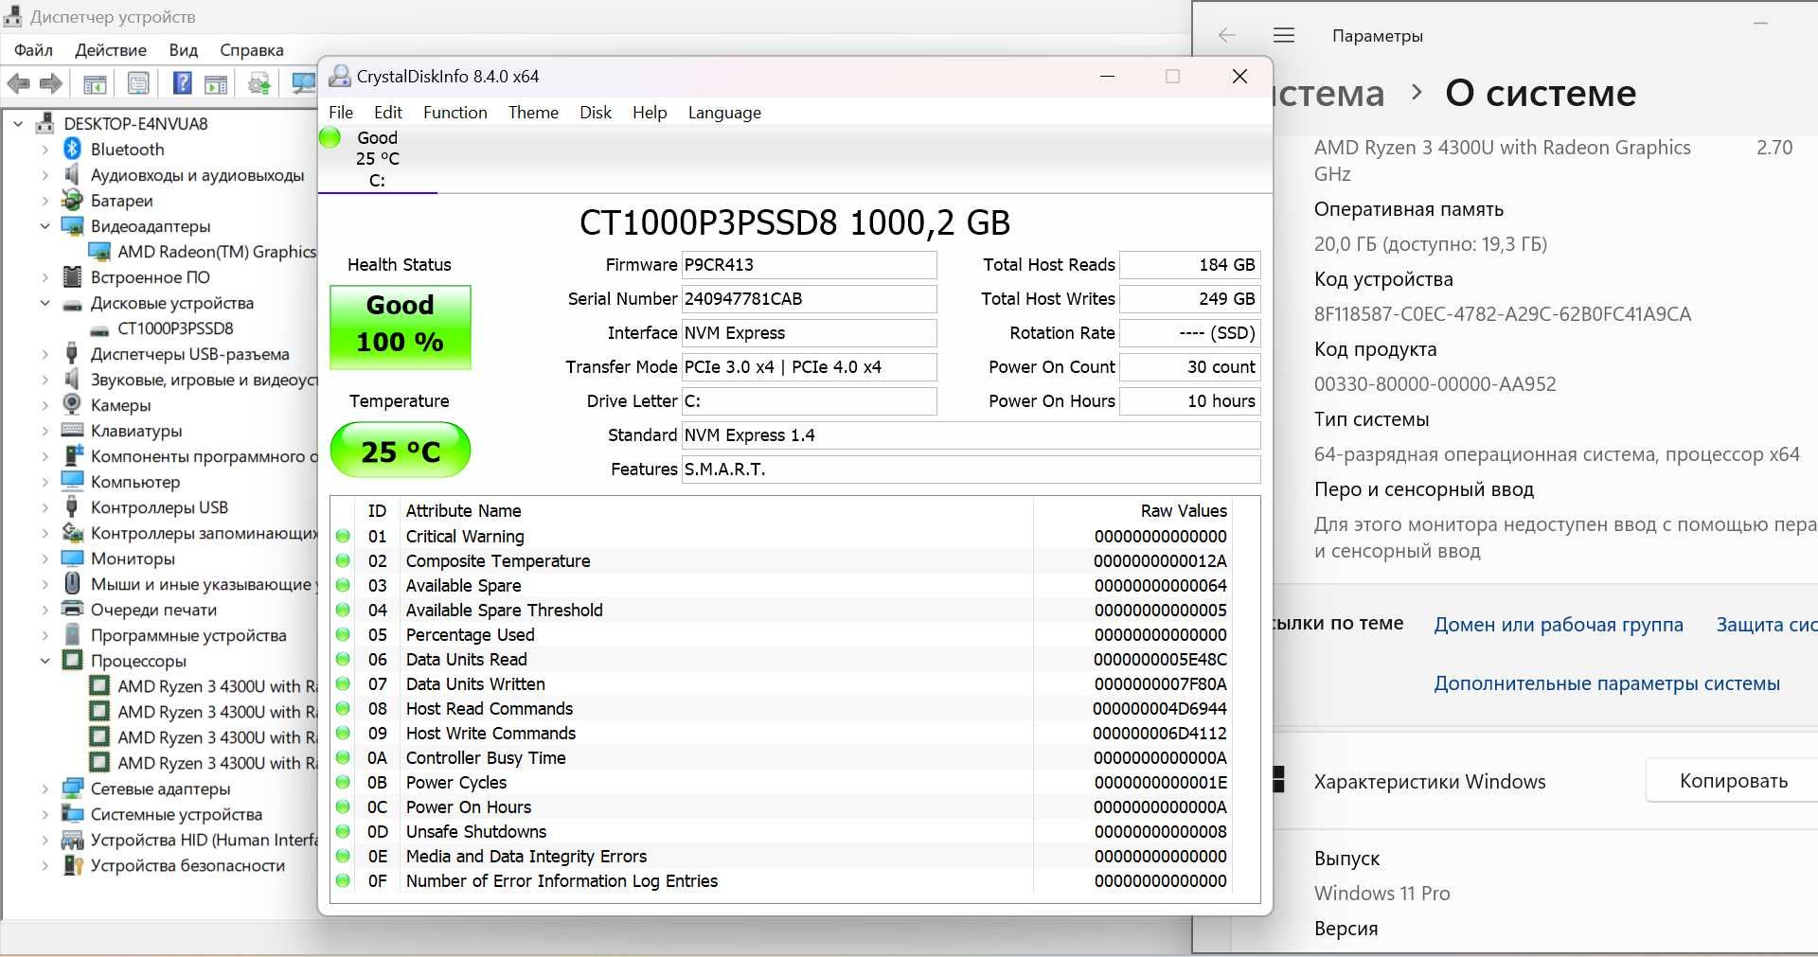Select the C: disk tab with Good 25 °C

pos(377,158)
